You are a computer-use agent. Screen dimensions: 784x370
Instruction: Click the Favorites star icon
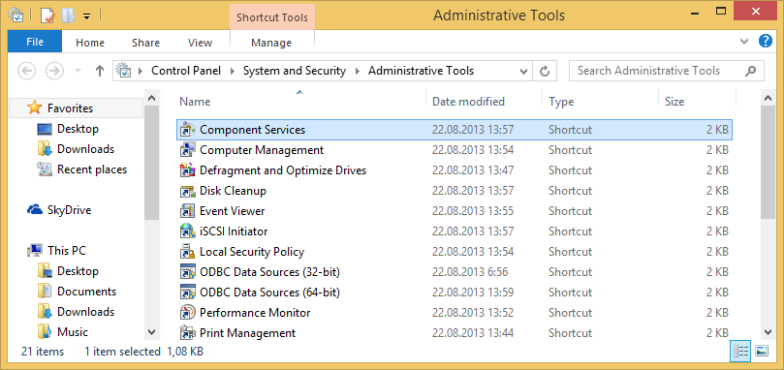(x=35, y=108)
